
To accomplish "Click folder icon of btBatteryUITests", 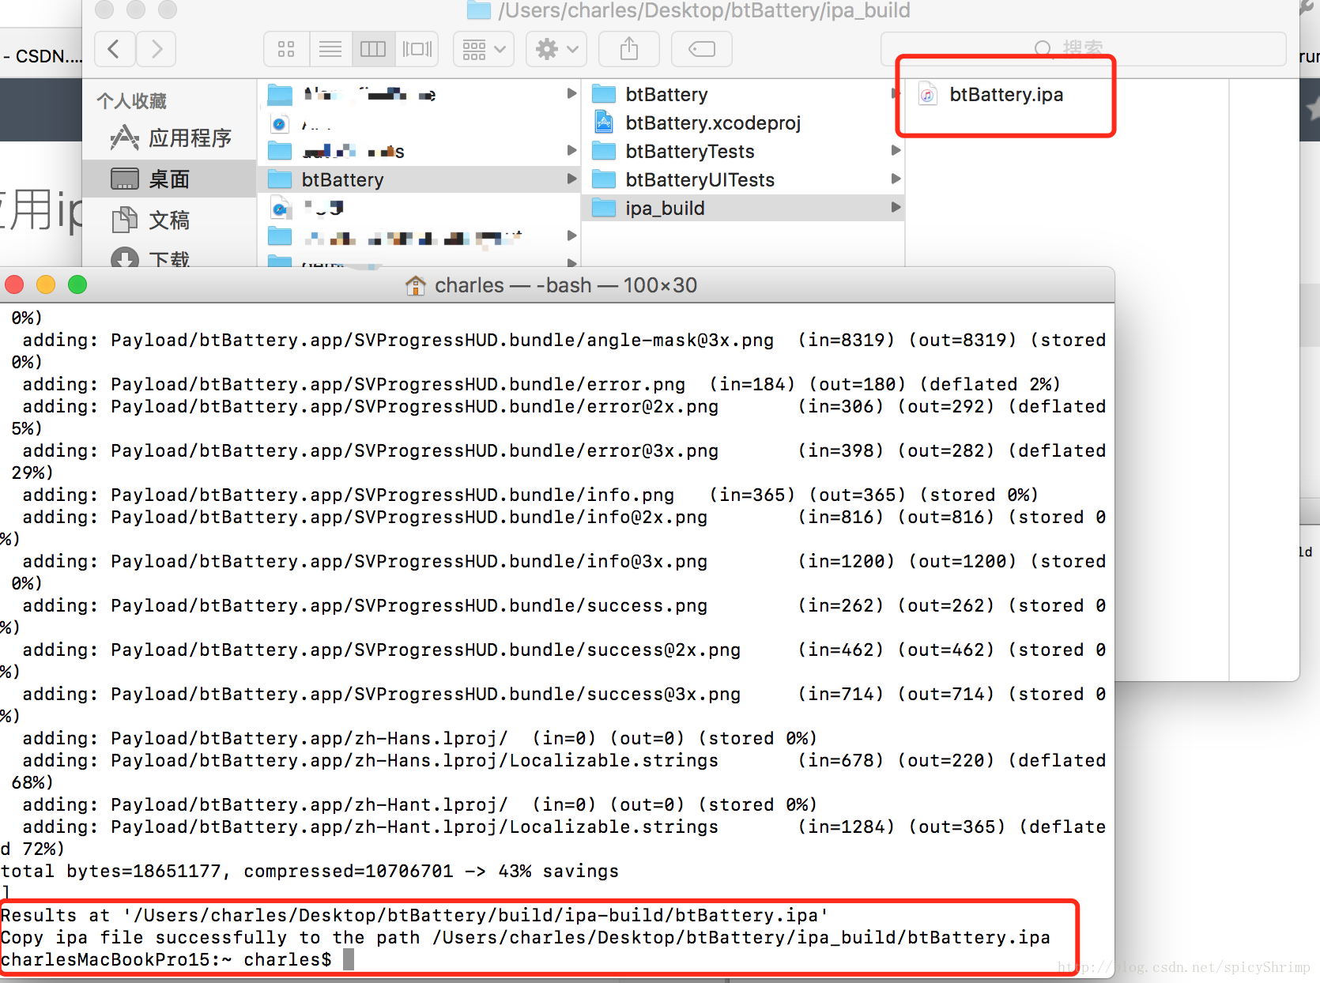I will click(x=604, y=179).
